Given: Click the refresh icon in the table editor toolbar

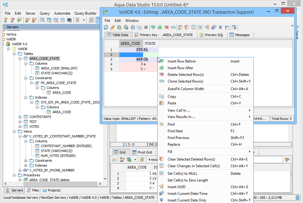Looking at the screenshot, I should click(106, 27).
